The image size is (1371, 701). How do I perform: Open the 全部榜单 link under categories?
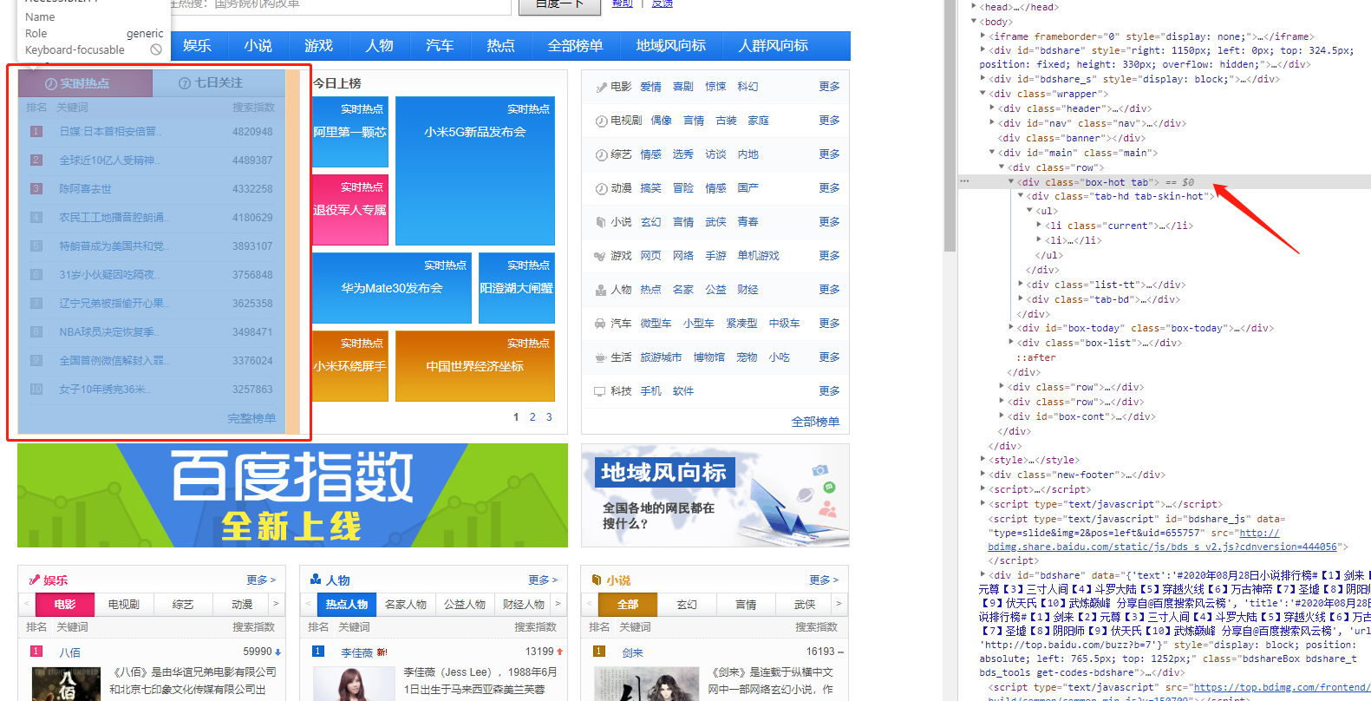coord(815,422)
